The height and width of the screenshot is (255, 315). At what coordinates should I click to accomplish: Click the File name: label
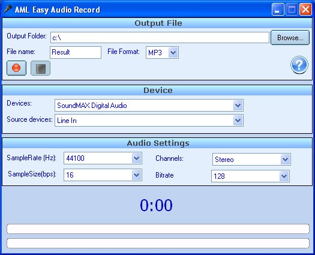(x=21, y=52)
